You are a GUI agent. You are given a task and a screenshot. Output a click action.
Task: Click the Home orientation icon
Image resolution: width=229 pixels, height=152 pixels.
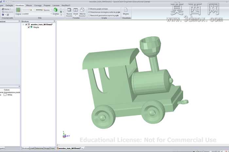tap(3, 9)
